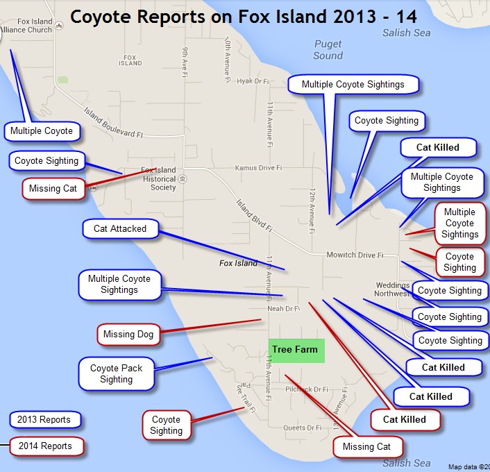Open the Cat Attacked callout
The width and height of the screenshot is (490, 472).
(120, 228)
